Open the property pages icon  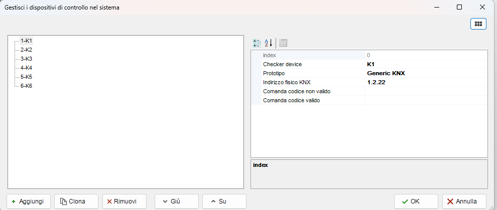pos(283,43)
